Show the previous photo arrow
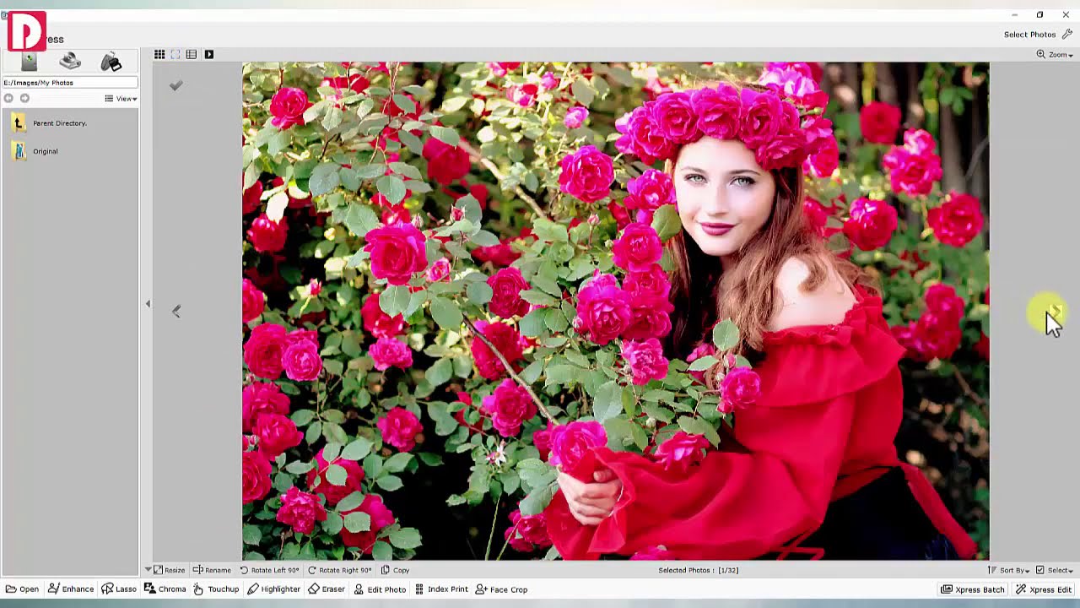 [x=175, y=312]
